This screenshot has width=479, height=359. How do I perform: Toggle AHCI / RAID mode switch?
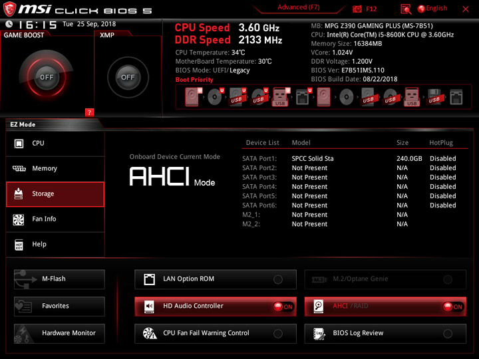385,306
